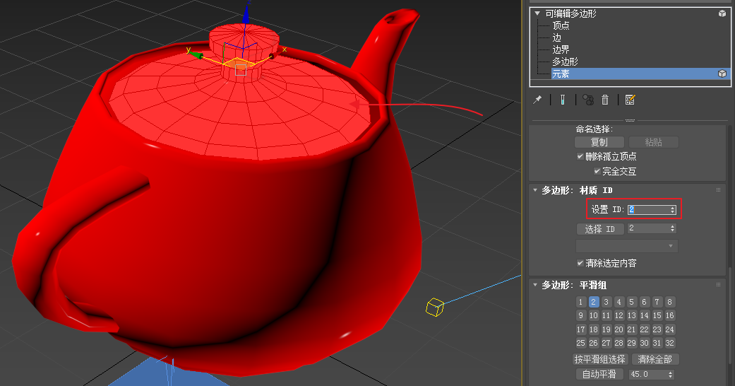
Task: Collapse the 可编辑多边形 modifier tree
Action: [537, 13]
